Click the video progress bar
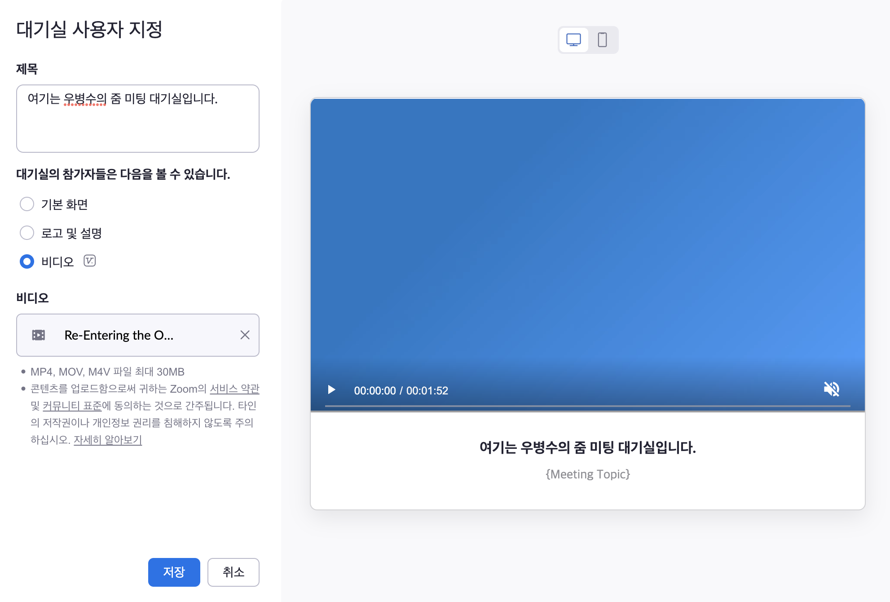 click(x=587, y=406)
